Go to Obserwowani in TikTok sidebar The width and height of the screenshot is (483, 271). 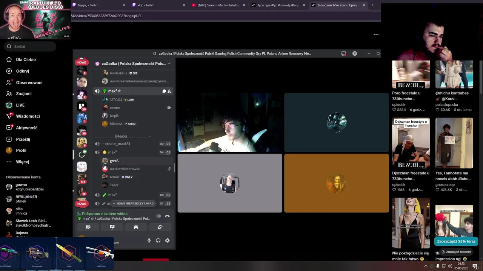point(29,82)
